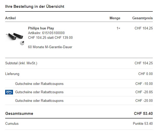The width and height of the screenshot is (159, 131).
Task: Click the Gesamtsumme CHF 53.40 total amount
Action: 143,114
